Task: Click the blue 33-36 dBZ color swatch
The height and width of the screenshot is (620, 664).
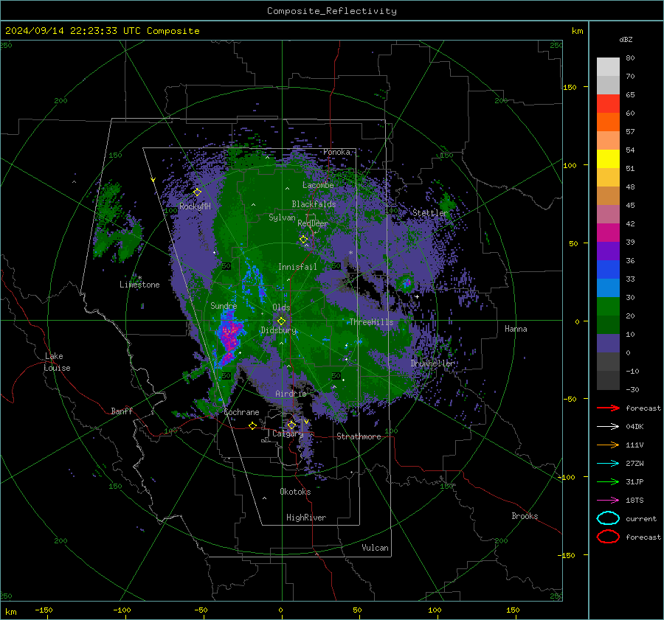Action: [x=608, y=270]
